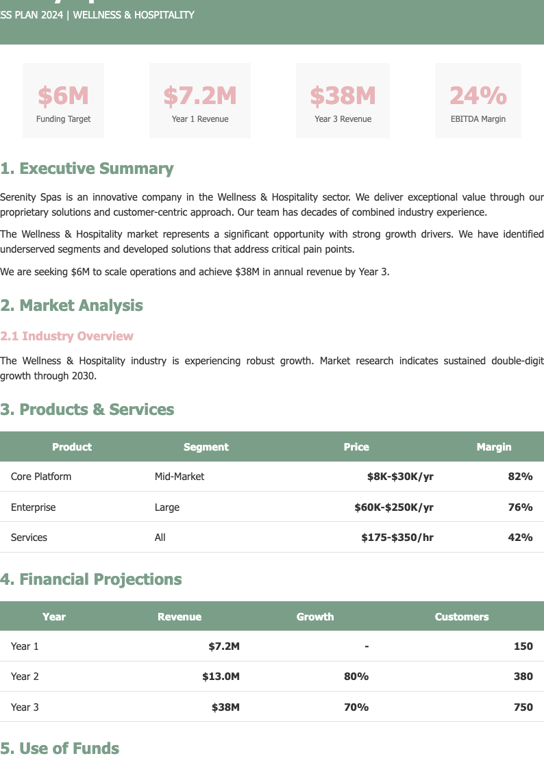Click the Financial Projections heading
Viewport: 544px width, 769px height.
91,579
